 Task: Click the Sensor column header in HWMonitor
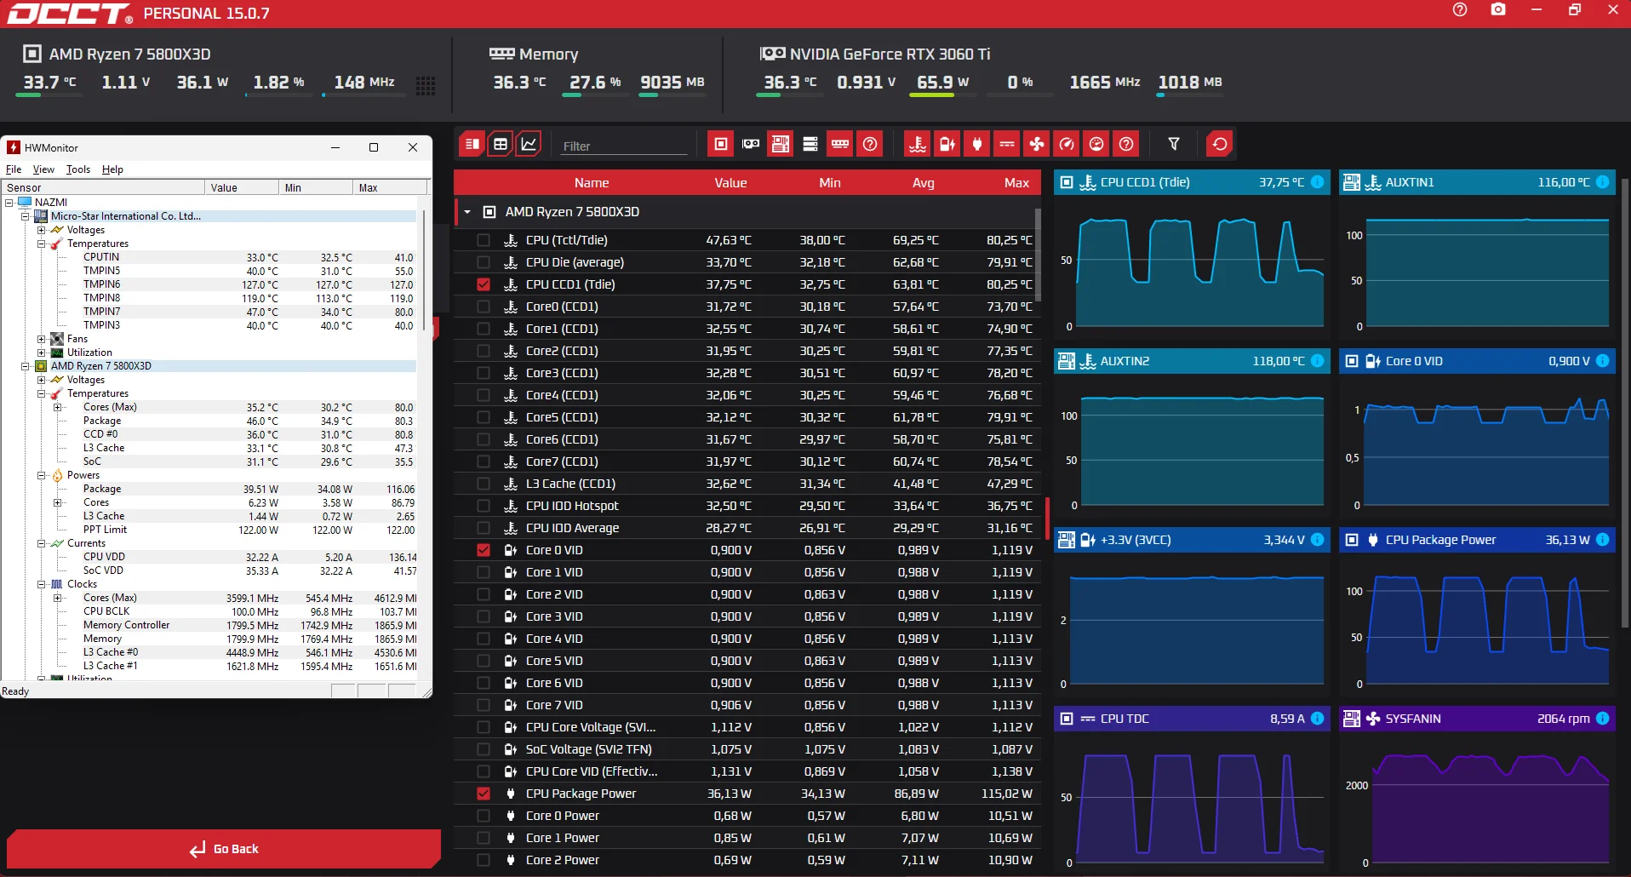click(103, 187)
